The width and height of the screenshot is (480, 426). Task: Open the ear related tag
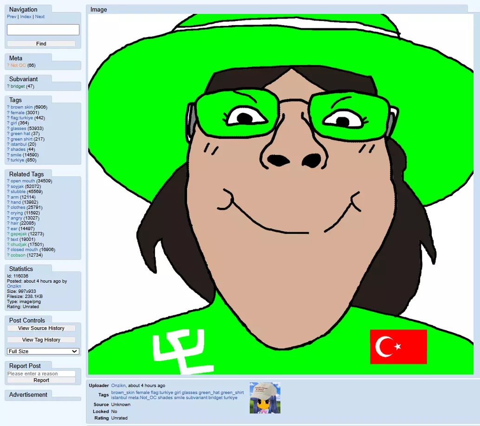click(14, 229)
